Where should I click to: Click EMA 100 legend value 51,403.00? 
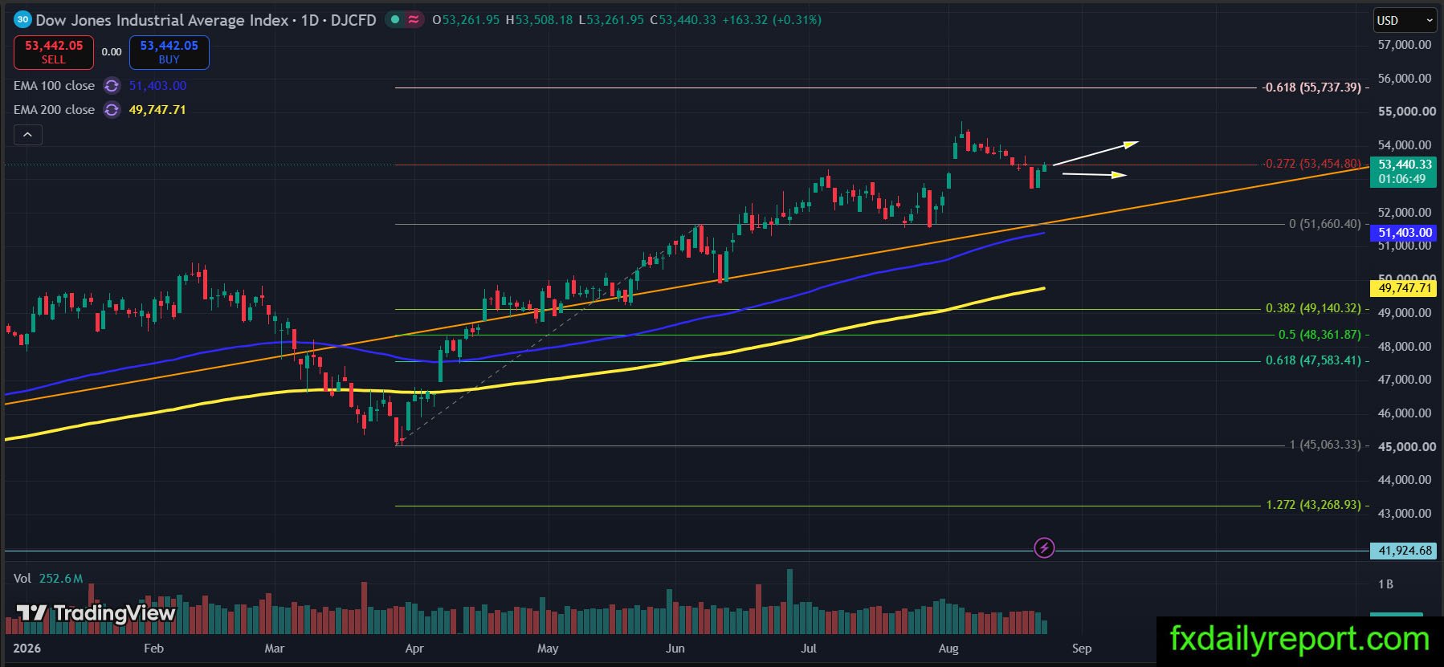click(157, 86)
